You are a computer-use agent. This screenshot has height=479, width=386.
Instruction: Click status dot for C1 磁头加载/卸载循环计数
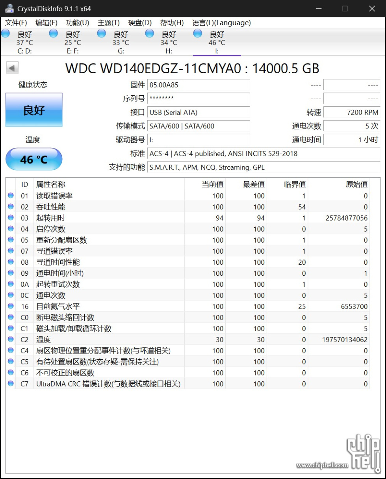tap(11, 328)
